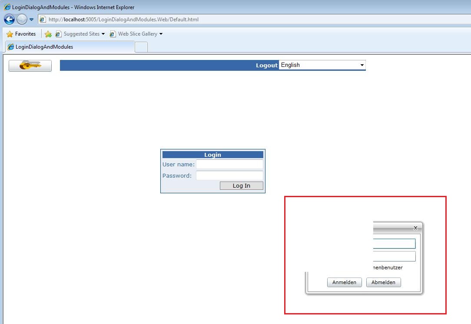Image resolution: width=471 pixels, height=324 pixels.
Task: Expand the Web Slice Gallery dropdown
Action: [x=161, y=34]
